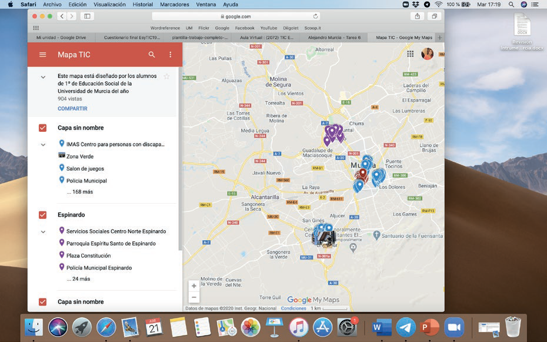Open the Google apps grid on map

(x=411, y=54)
